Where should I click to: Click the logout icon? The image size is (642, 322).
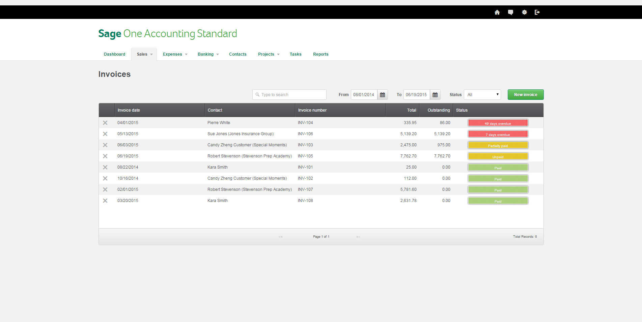point(537,12)
